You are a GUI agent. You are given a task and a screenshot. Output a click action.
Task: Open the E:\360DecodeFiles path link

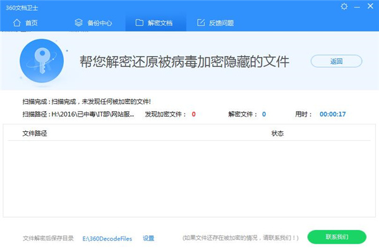pos(107,239)
